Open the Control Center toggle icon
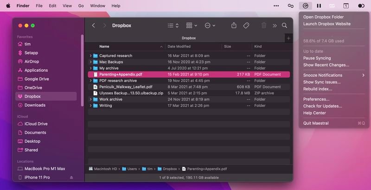The image size is (371, 190). click(361, 6)
